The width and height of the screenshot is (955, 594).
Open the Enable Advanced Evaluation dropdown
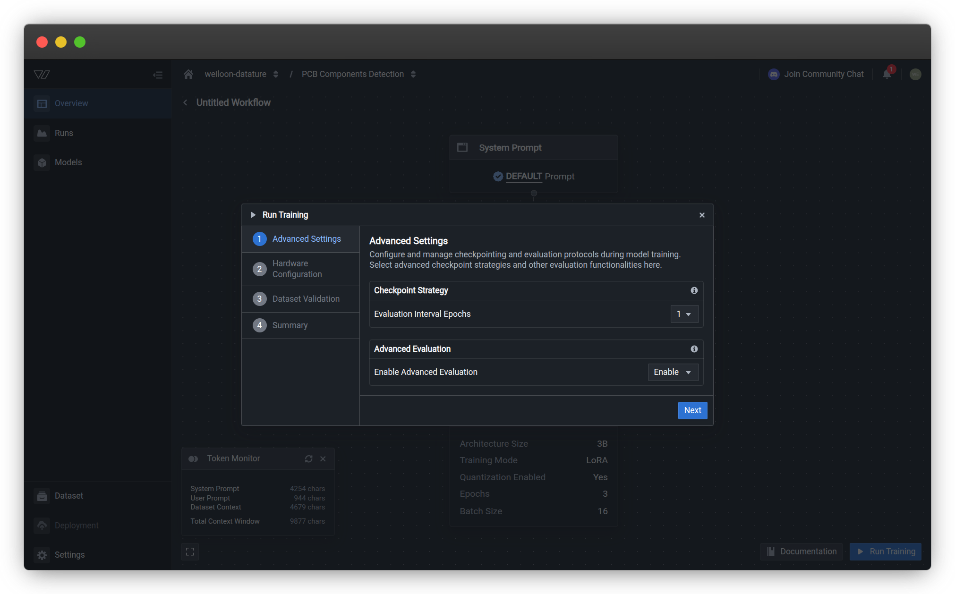tap(673, 372)
